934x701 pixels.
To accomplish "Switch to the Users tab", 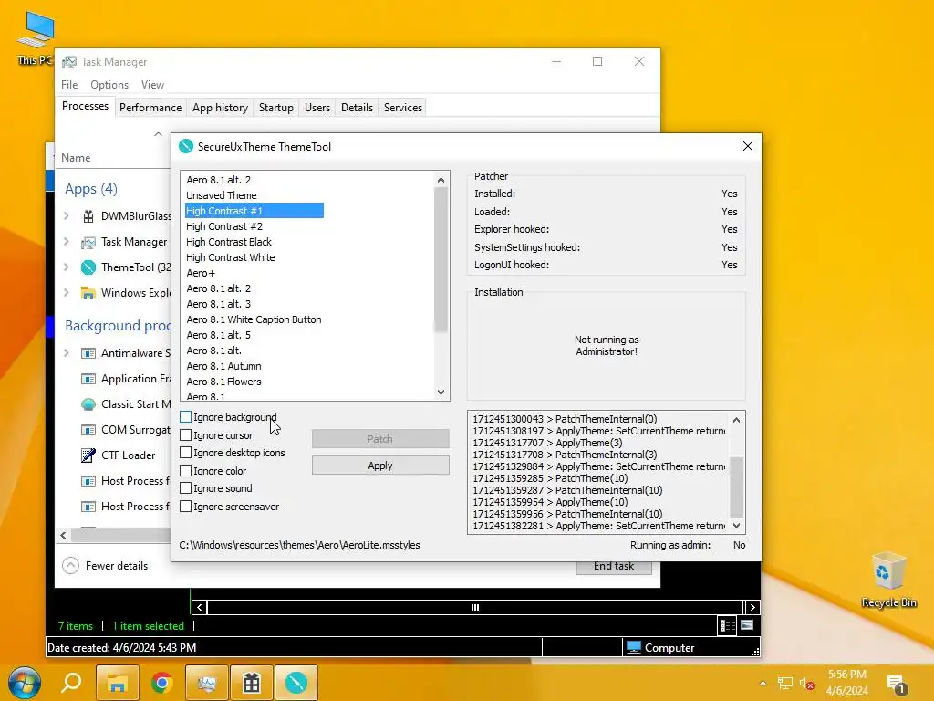I will [x=317, y=108].
